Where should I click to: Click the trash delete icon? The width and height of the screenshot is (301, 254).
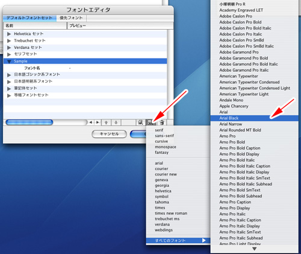tap(162, 122)
